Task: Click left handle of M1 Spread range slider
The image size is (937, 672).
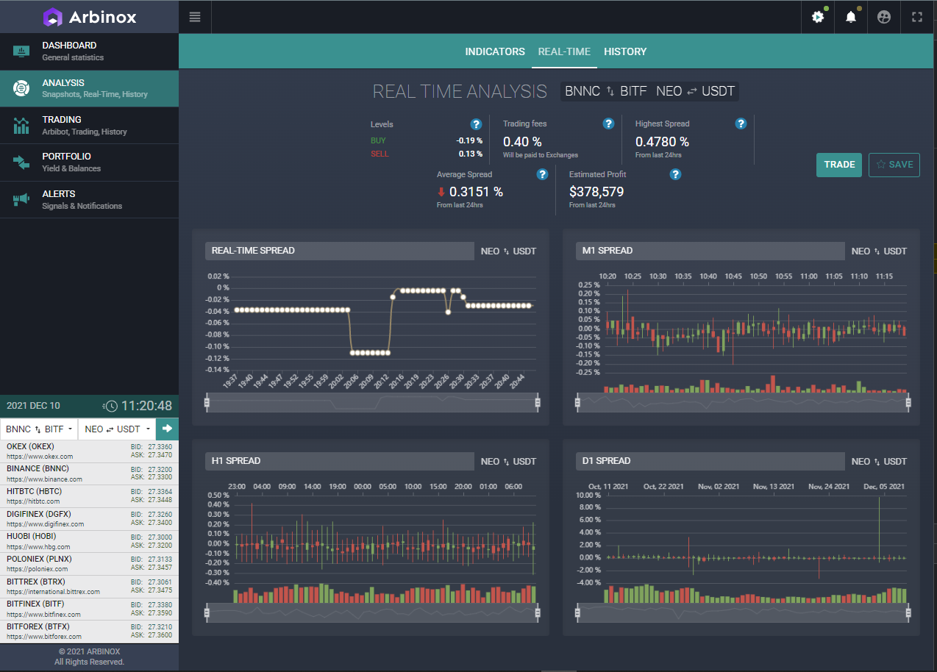Action: click(577, 402)
